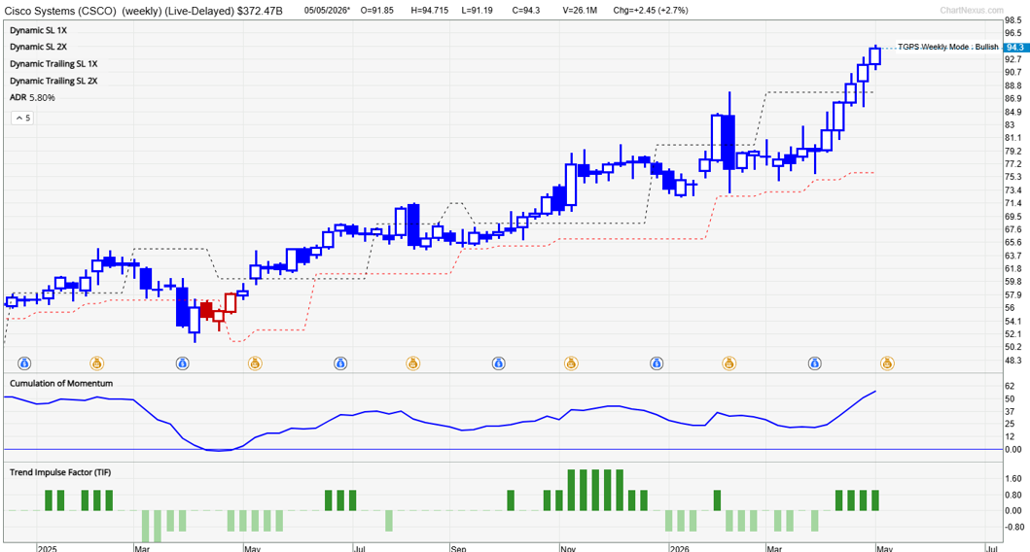The height and width of the screenshot is (552, 1030).
Task: Select the Dynamic SL 2X indicator label
Action: tap(38, 47)
